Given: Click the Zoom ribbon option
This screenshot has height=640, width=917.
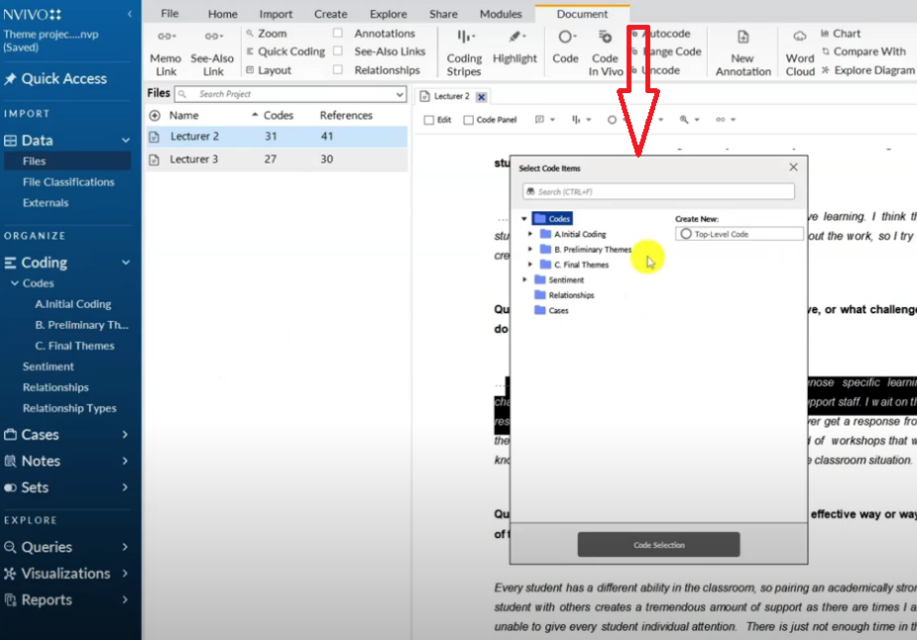Looking at the screenshot, I should point(267,34).
